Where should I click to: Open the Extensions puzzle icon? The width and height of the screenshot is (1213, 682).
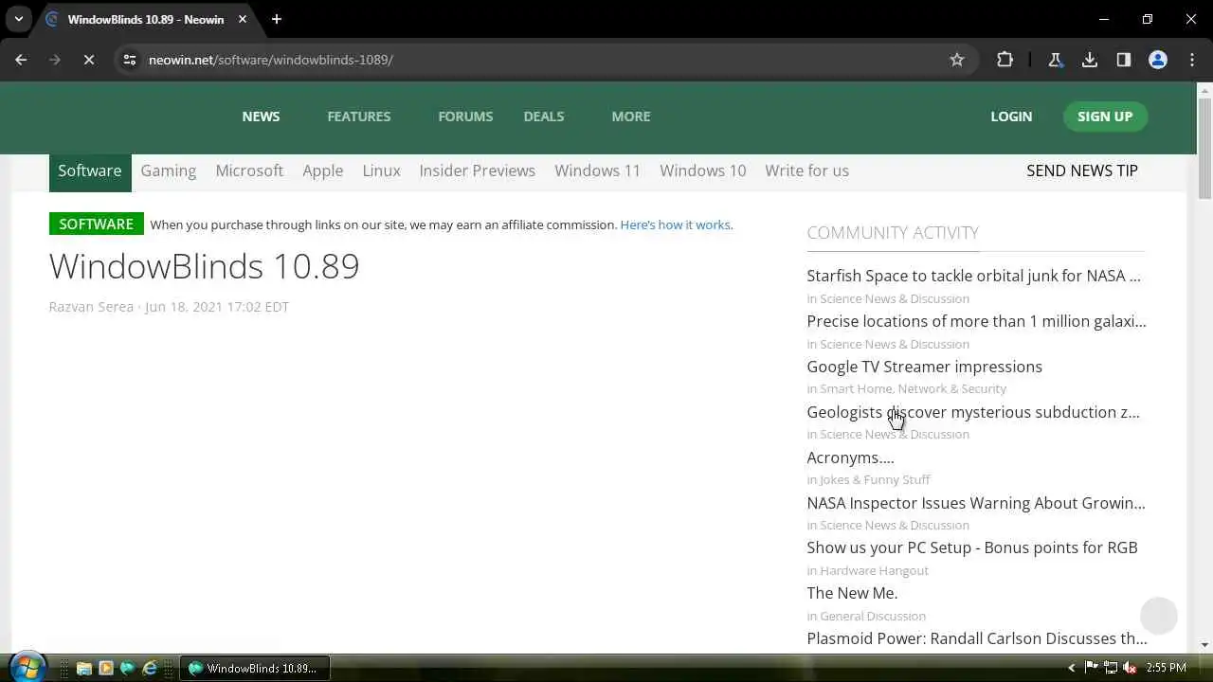(x=1005, y=60)
